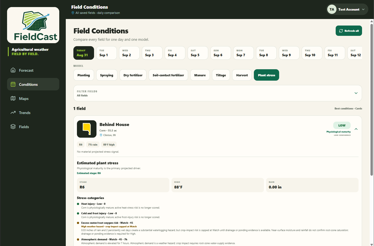Open Maps in the sidebar
Viewport: 374px width, 246px height.
coord(33,98)
